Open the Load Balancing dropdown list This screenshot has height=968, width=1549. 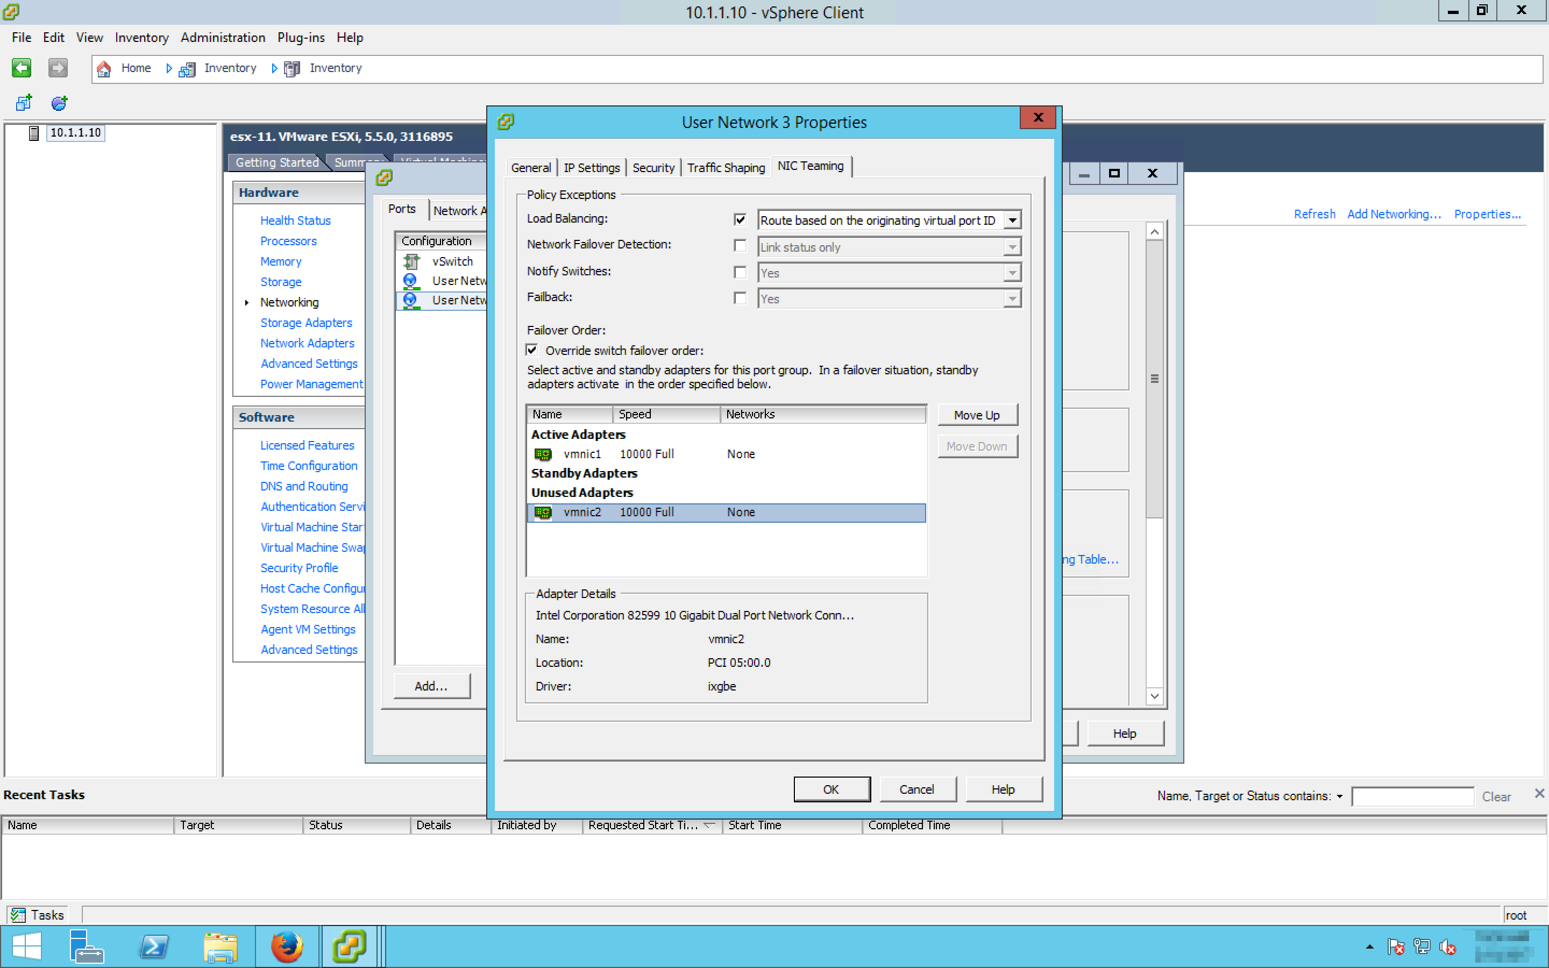[1012, 220]
